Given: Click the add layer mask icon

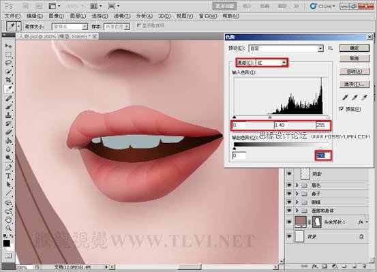Looking at the screenshot, I should [325, 267].
